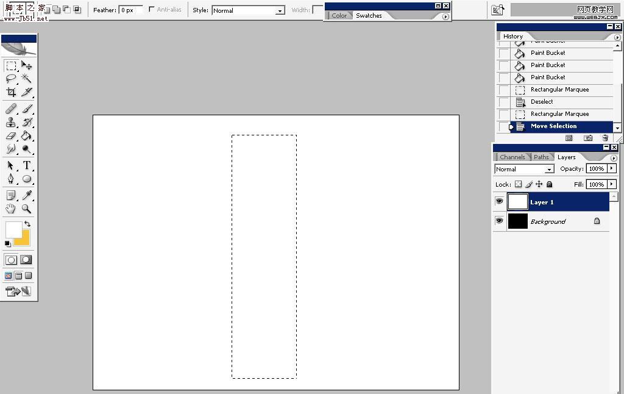
Task: Select the Move Selection history state
Action: coord(555,126)
